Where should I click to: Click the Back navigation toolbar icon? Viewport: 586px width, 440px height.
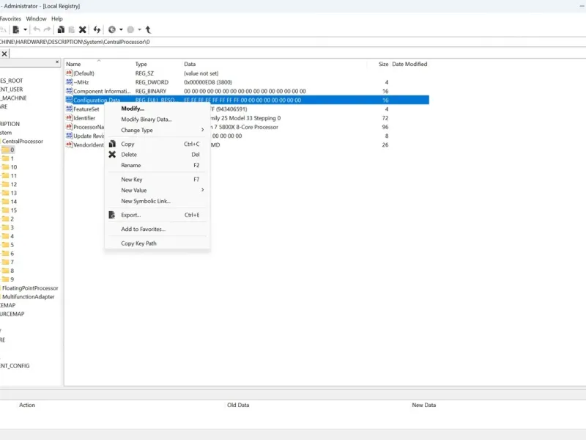[112, 30]
